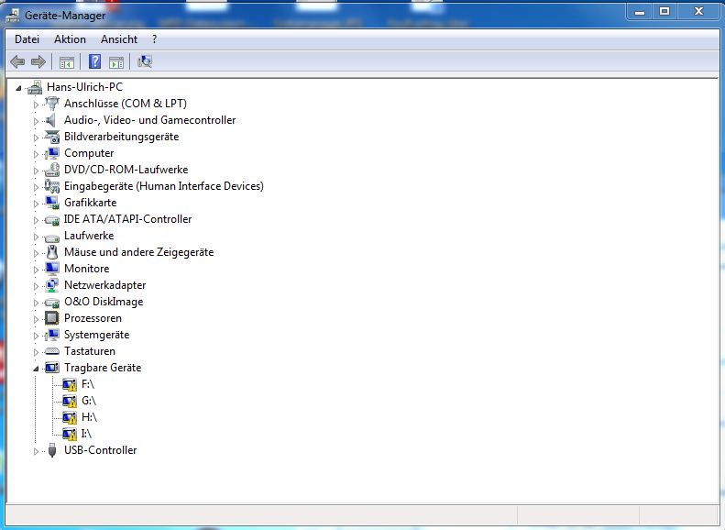
Task: Open Help via blue question mark icon
Action: point(94,61)
